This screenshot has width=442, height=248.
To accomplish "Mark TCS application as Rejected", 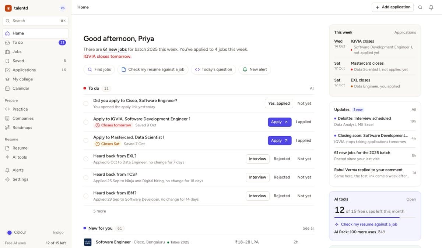I will 282,177.
